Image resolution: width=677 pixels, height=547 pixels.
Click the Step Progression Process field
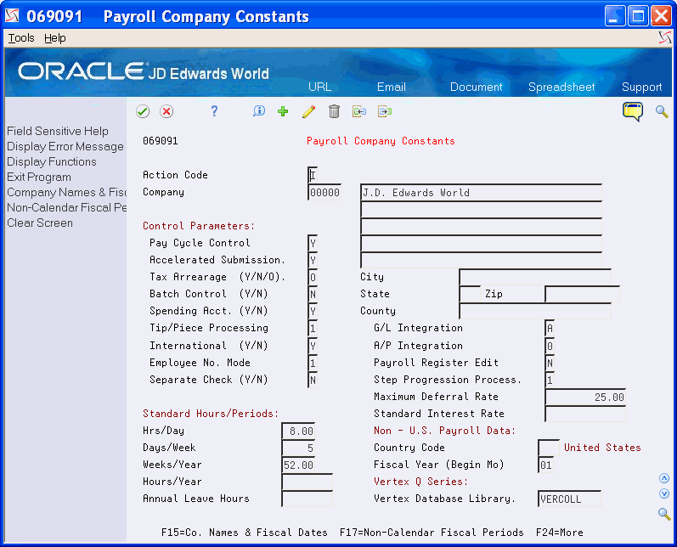(x=550, y=380)
